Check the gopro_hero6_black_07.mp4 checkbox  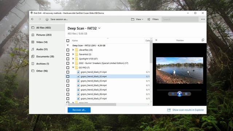click(x=68, y=99)
